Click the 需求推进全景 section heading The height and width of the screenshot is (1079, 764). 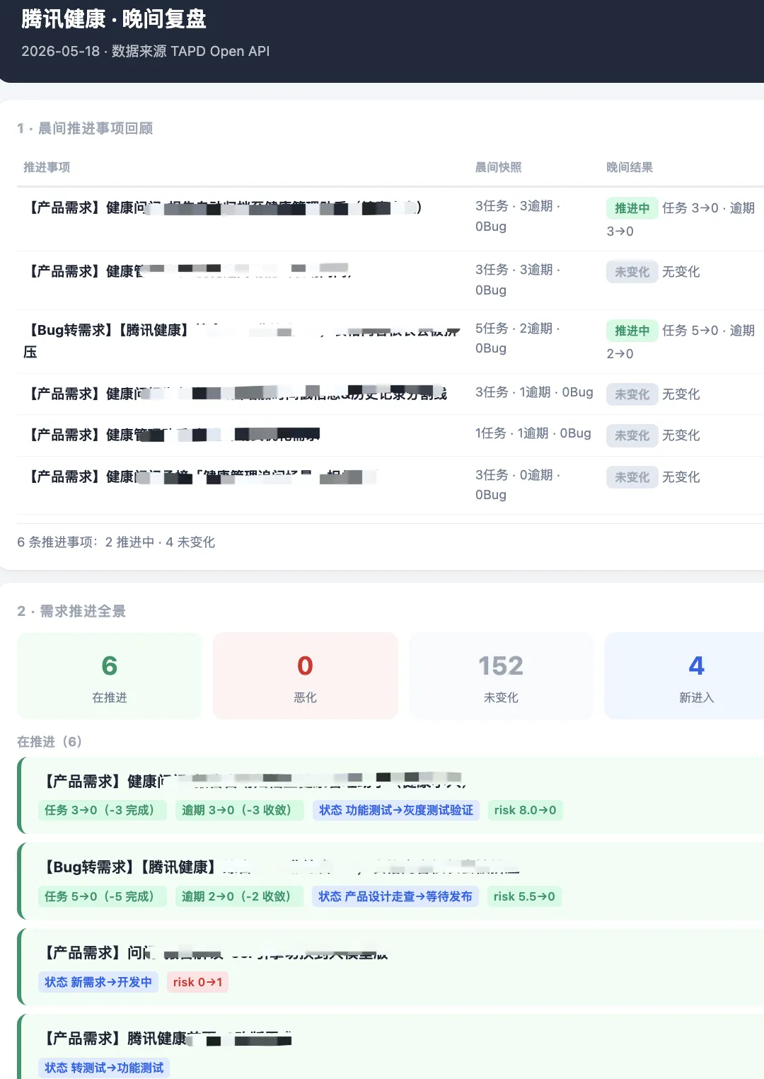(x=71, y=611)
